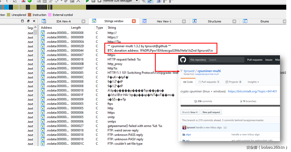Click the red warning triangle toolbar icon
Image resolution: width=291 pixels, height=152 pixels.
pyautogui.click(x=23, y=1)
